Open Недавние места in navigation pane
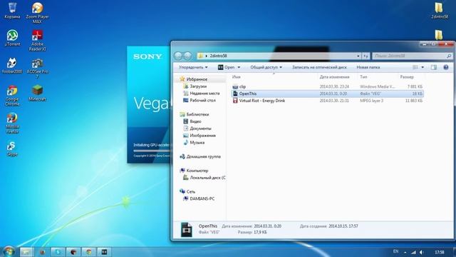Image resolution: width=456 pixels, height=257 pixels. (x=204, y=94)
